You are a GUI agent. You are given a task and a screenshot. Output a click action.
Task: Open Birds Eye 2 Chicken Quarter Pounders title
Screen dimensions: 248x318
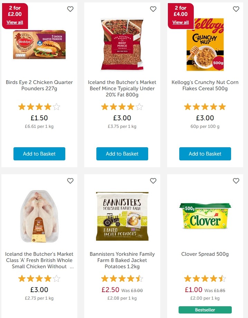pyautogui.click(x=39, y=85)
